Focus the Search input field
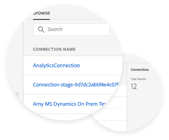 pyautogui.click(x=71, y=30)
